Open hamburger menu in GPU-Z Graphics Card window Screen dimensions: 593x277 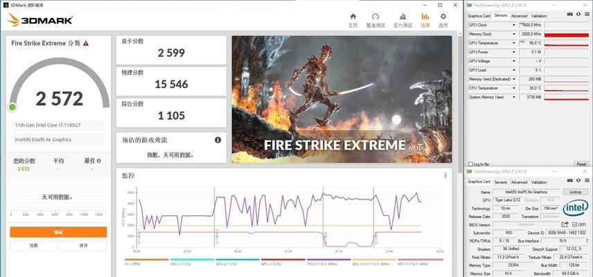pos(586,181)
